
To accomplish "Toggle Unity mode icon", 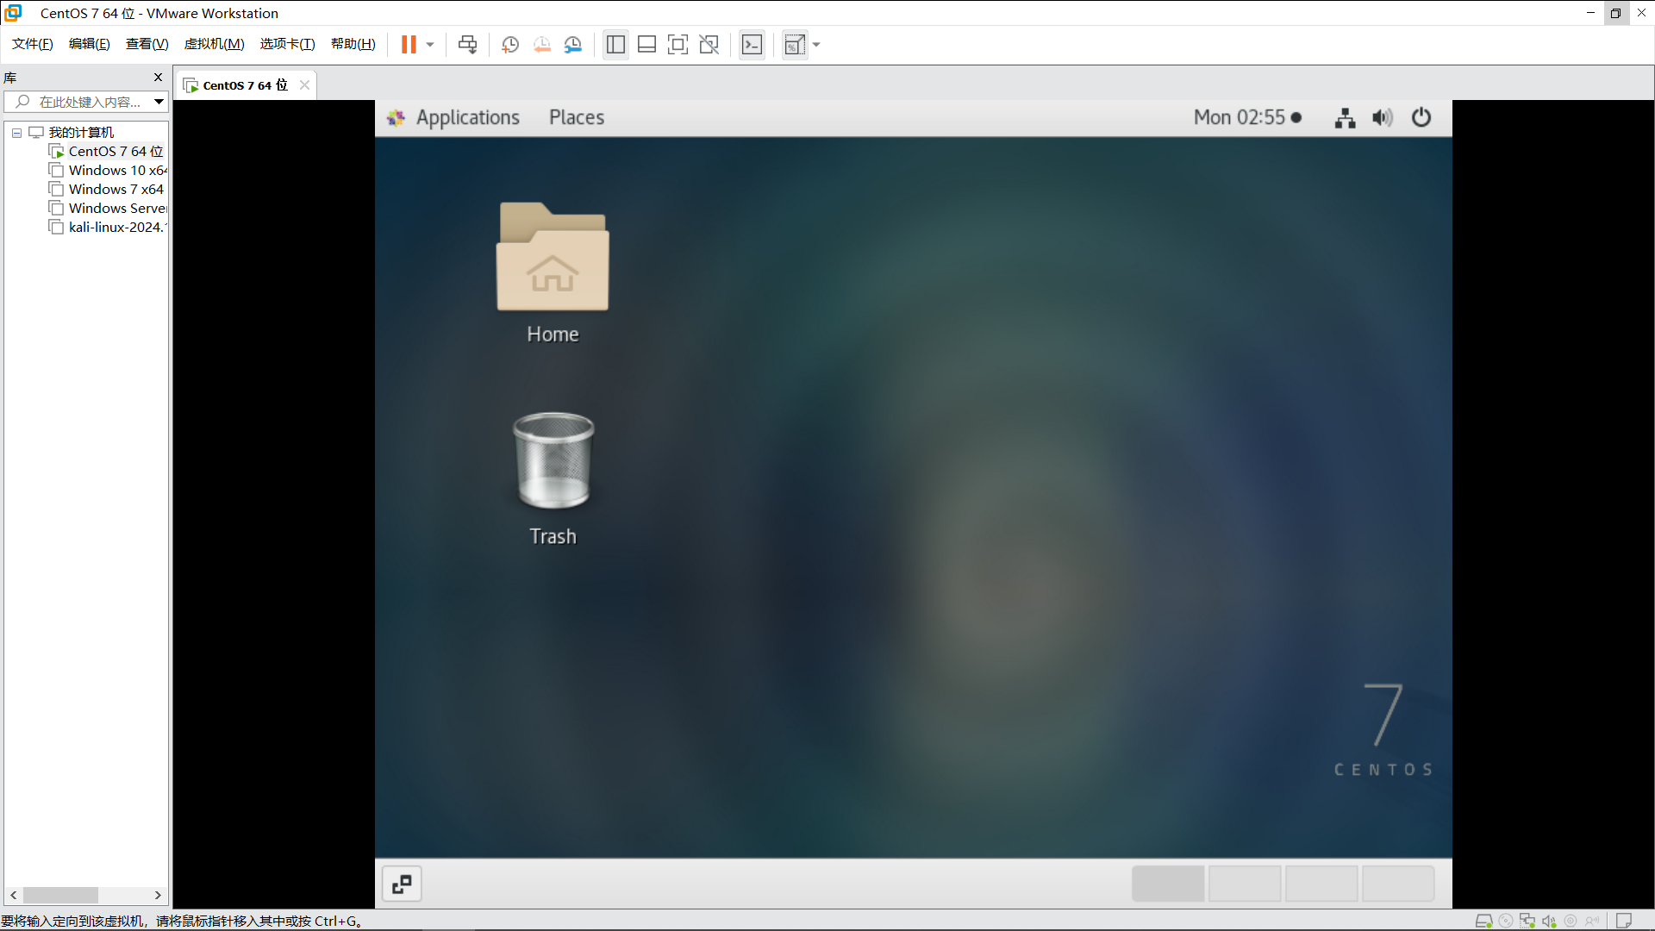I will tap(709, 45).
